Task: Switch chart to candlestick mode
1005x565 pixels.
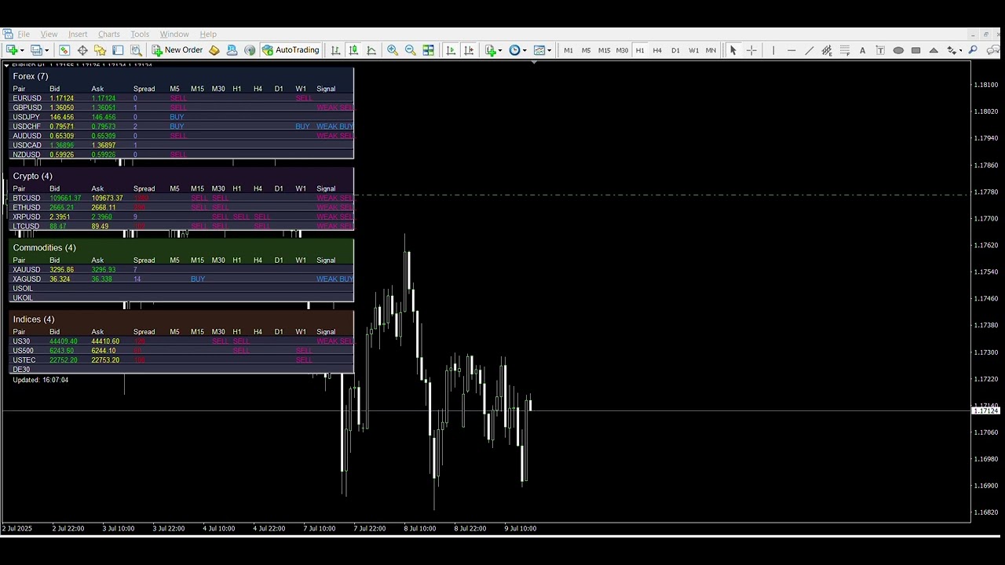Action: tap(353, 50)
